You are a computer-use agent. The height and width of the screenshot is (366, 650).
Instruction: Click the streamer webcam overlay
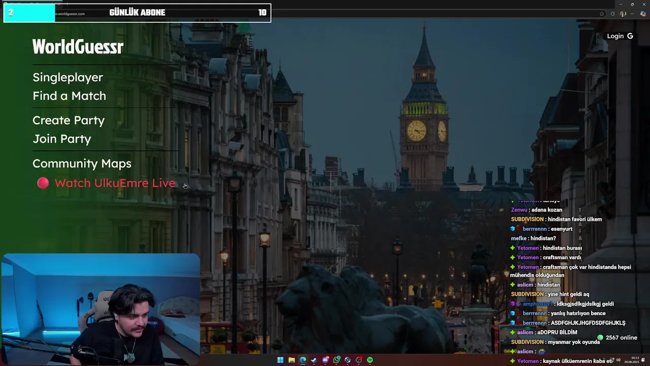[100, 309]
